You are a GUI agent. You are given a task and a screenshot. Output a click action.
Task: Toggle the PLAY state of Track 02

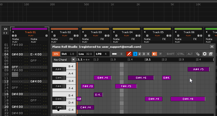65,35
